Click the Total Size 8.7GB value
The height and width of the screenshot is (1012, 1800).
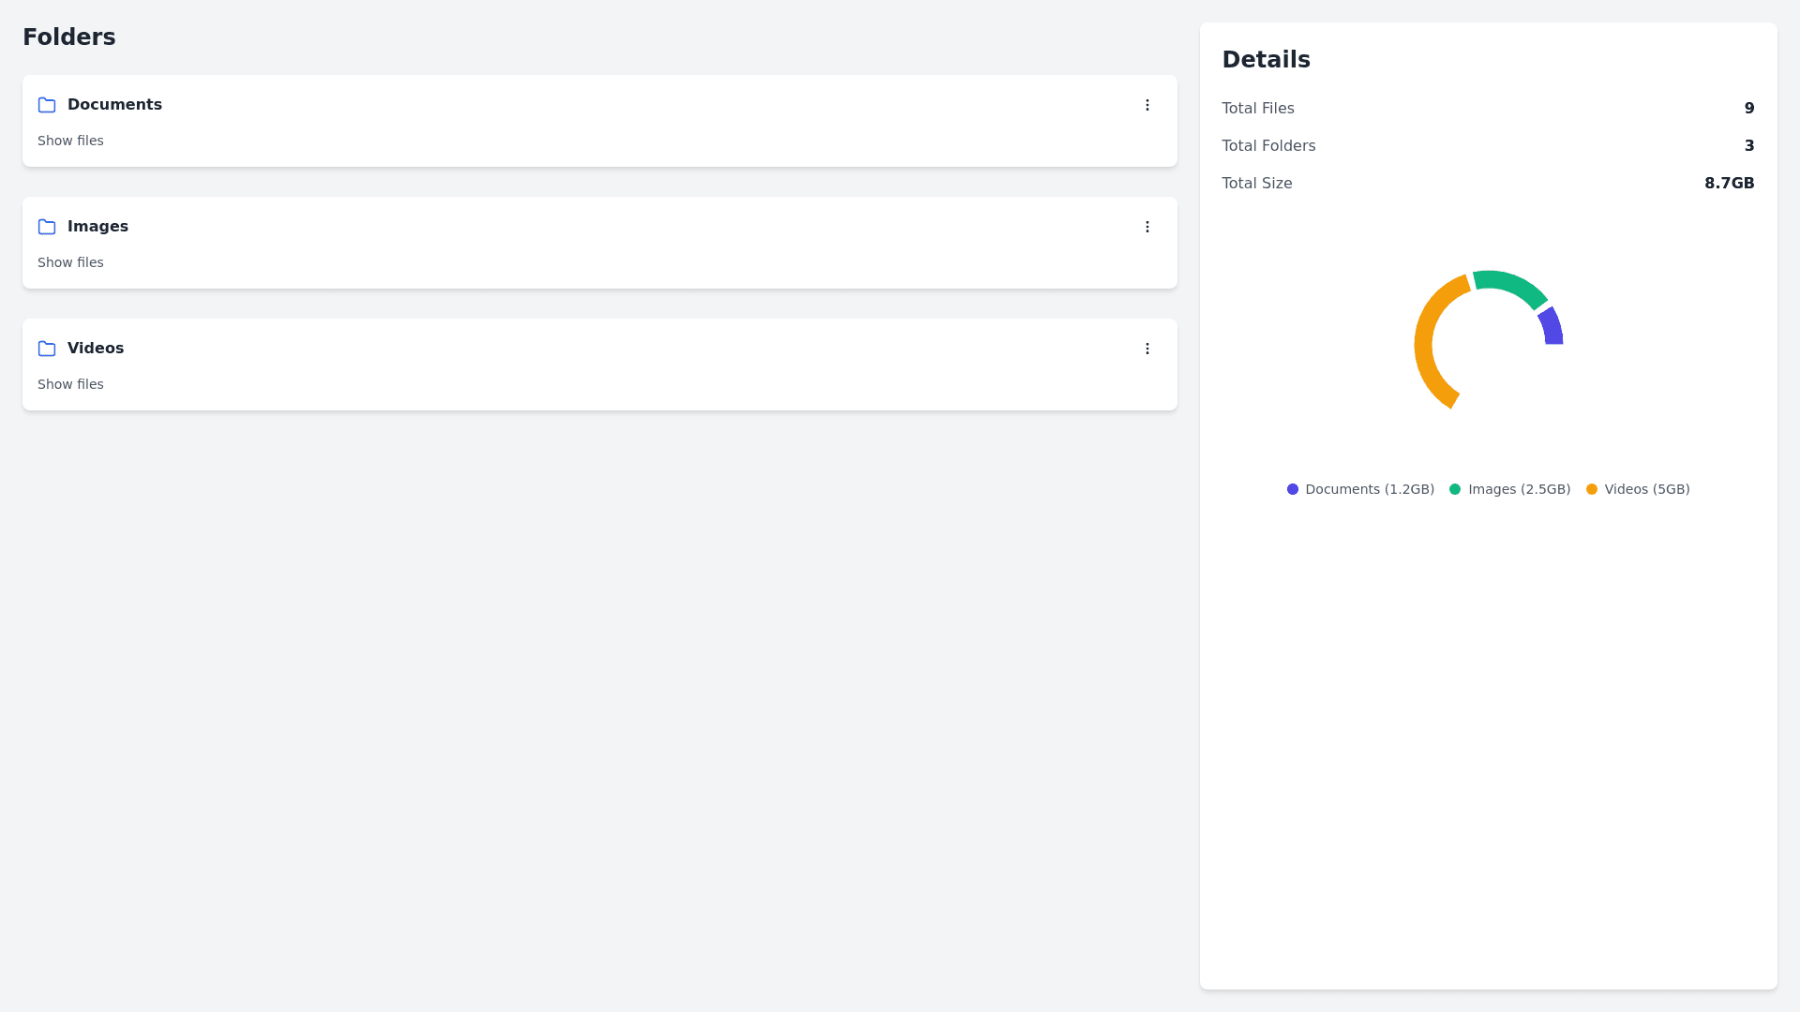point(1729,184)
